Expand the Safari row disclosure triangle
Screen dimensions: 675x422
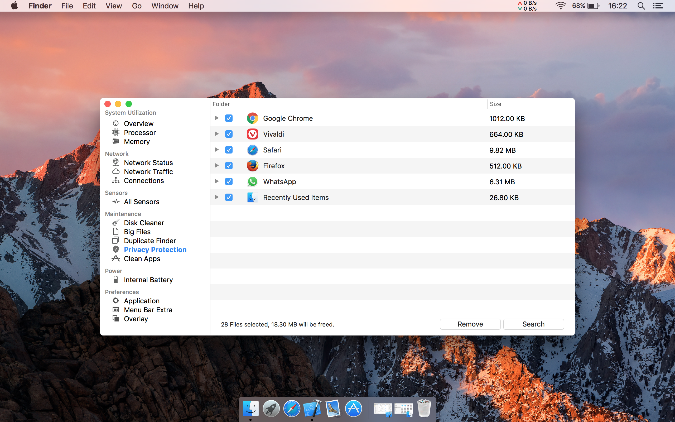pyautogui.click(x=216, y=150)
